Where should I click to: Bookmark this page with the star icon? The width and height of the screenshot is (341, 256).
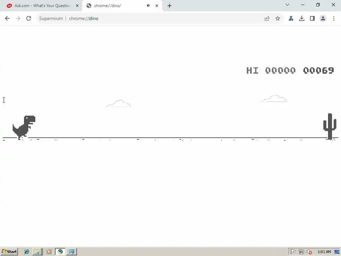pos(277,19)
